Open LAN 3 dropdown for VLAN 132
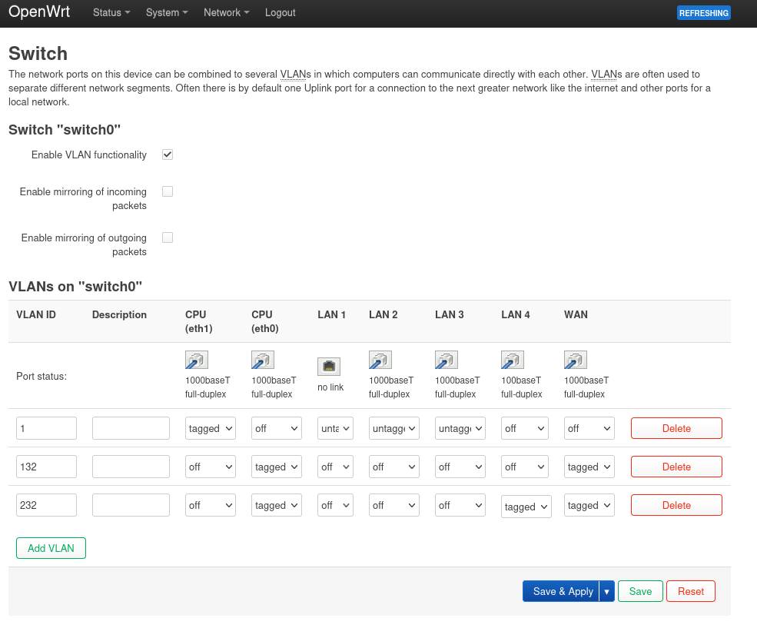Image resolution: width=757 pixels, height=638 pixels. point(460,467)
